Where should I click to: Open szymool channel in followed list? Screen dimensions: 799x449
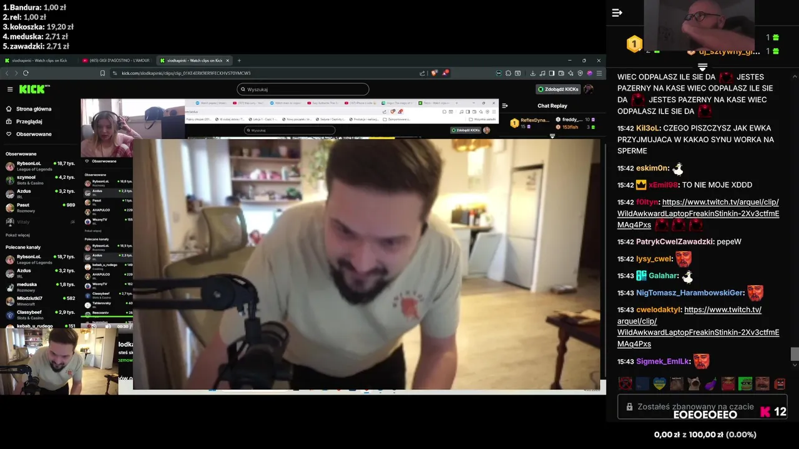(x=40, y=180)
